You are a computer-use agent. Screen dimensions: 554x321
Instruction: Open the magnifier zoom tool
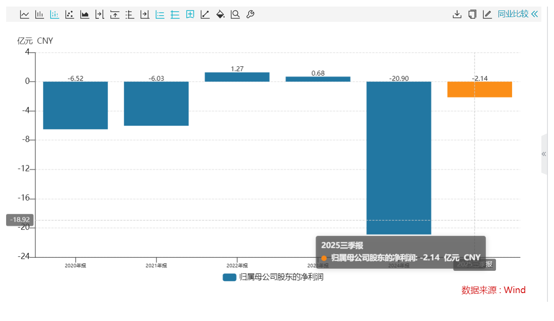coord(236,14)
